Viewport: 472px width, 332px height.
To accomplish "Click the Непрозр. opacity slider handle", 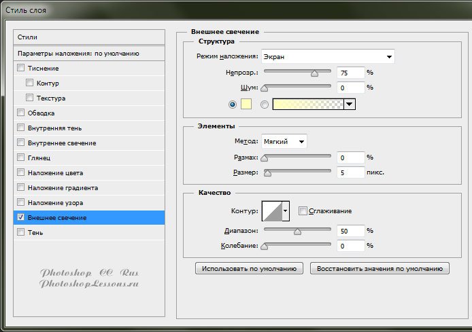I will (314, 73).
